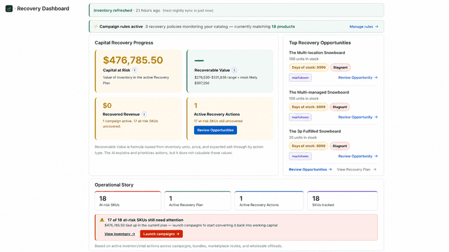The image size is (449, 252).
Task: Select the SKUs tracked stat card
Action: (343, 201)
